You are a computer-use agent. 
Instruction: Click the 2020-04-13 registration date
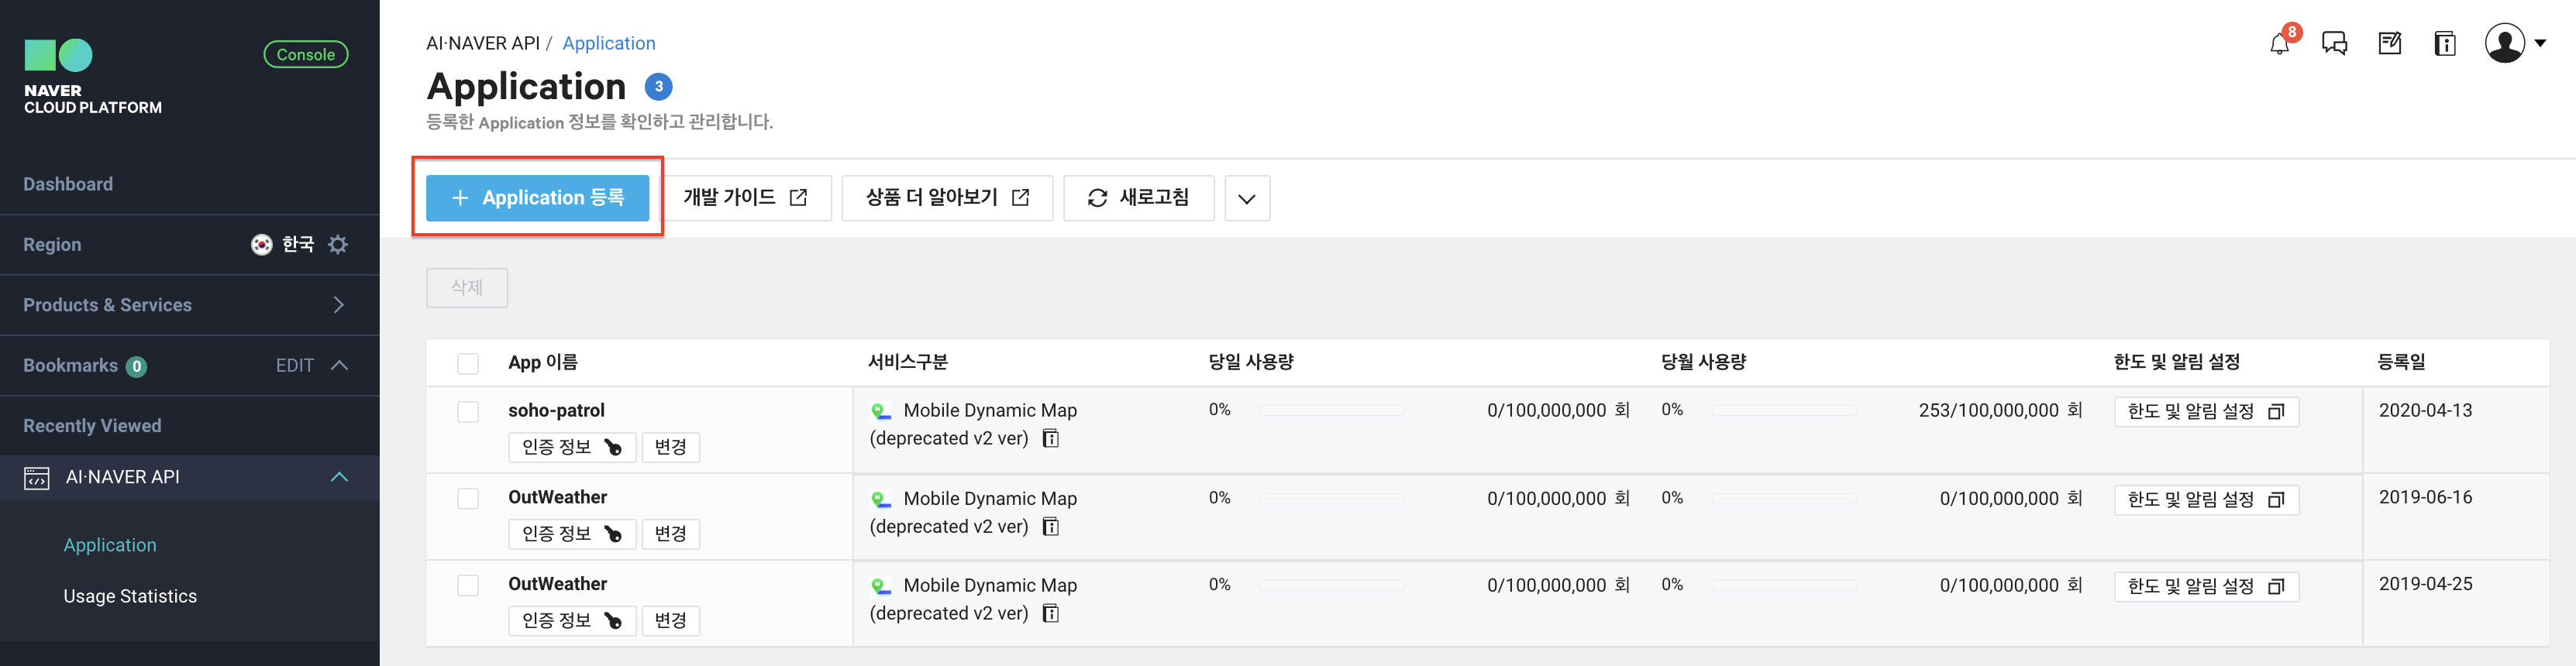coord(2425,410)
